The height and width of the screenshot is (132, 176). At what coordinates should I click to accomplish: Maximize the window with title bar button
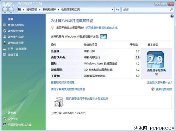tap(164, 4)
